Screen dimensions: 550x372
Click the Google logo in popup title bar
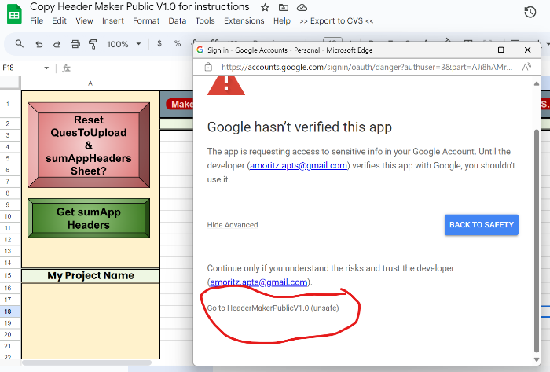pos(200,50)
